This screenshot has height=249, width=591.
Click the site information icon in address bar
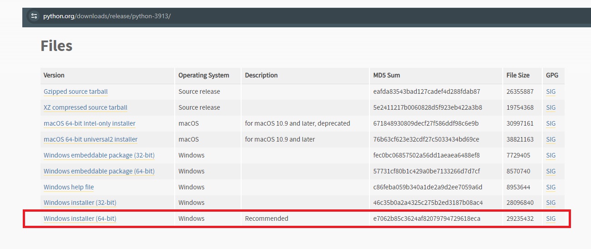pyautogui.click(x=34, y=16)
